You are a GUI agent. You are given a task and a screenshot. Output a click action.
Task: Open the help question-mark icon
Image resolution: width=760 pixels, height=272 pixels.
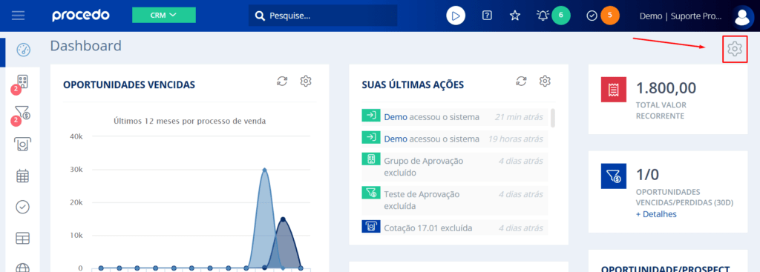[487, 16]
